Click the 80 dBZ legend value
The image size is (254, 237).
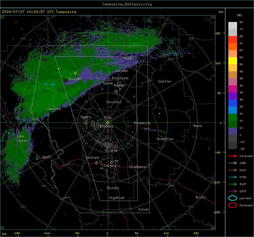point(241,22)
